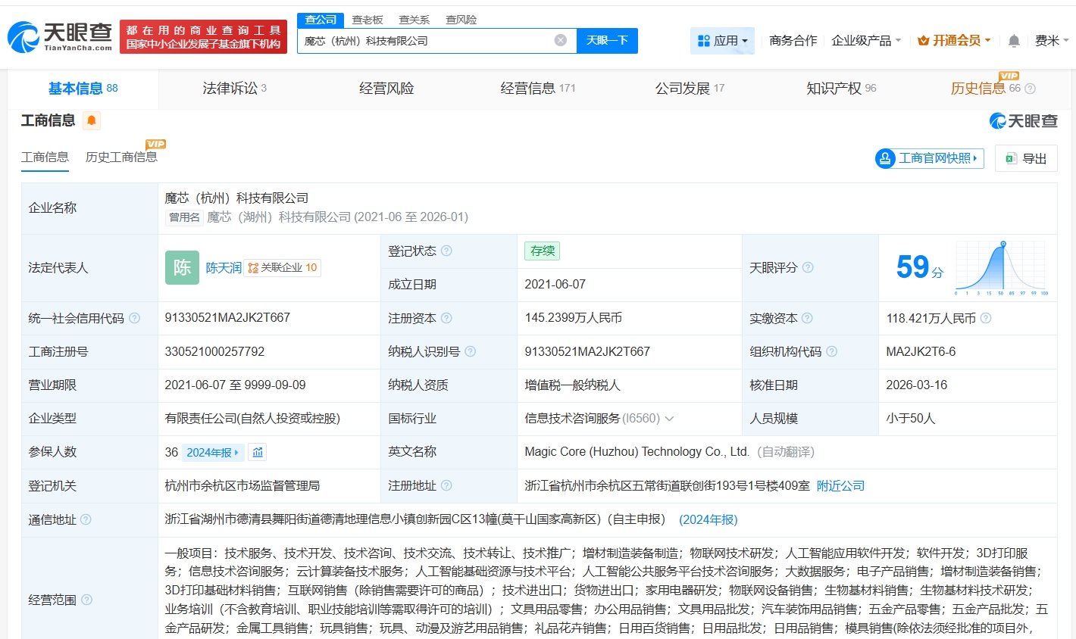Select the 查老板 search tab
This screenshot has width=1076, height=639.
(x=368, y=20)
